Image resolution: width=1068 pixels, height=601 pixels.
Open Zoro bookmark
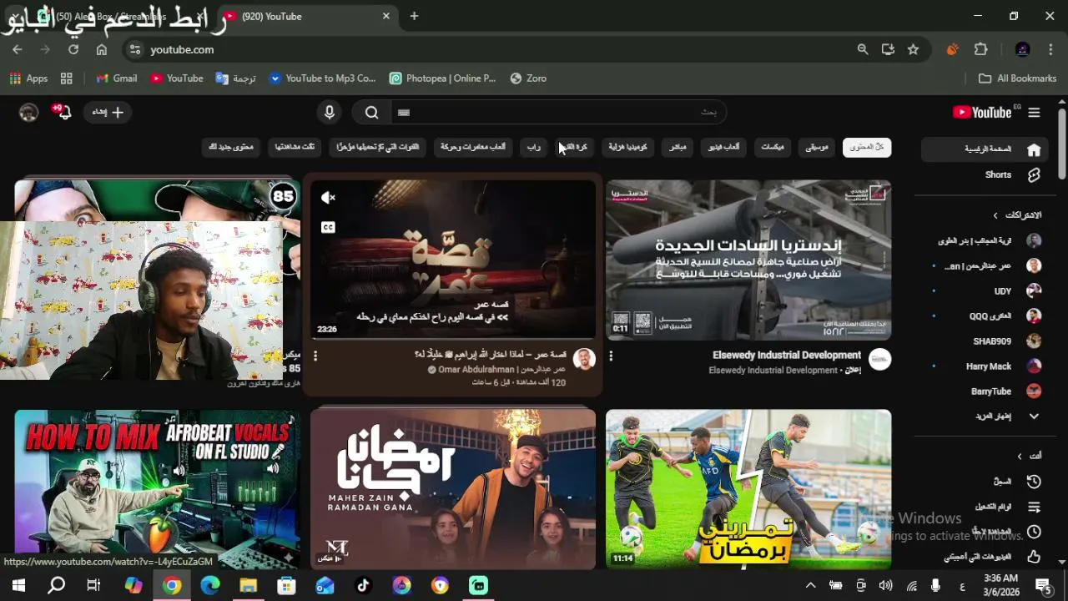coord(528,78)
